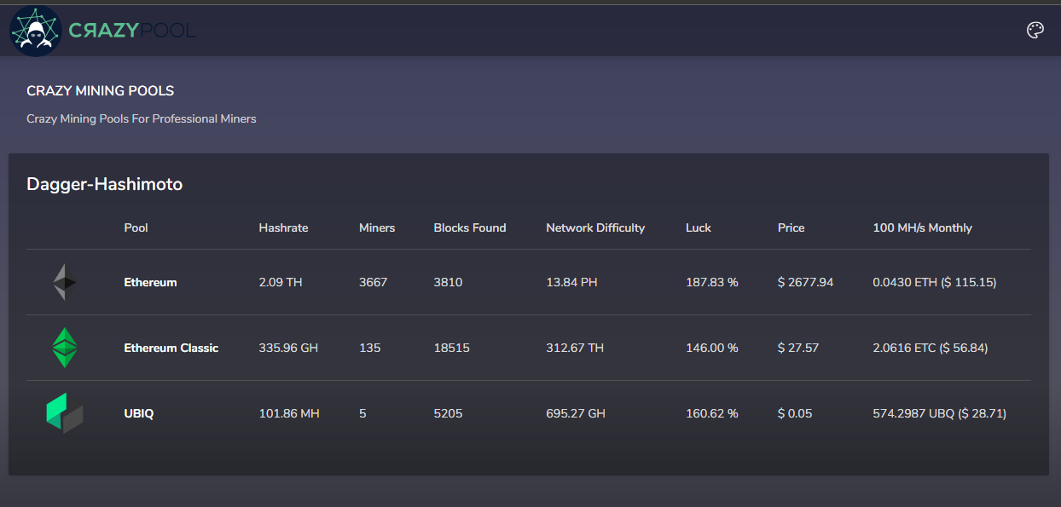Open the color theme palette icon
Image resolution: width=1061 pixels, height=507 pixels.
click(x=1035, y=31)
